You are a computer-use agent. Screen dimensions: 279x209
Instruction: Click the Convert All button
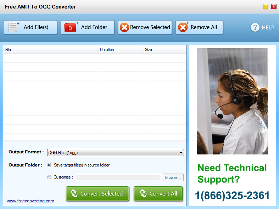pos(158,194)
